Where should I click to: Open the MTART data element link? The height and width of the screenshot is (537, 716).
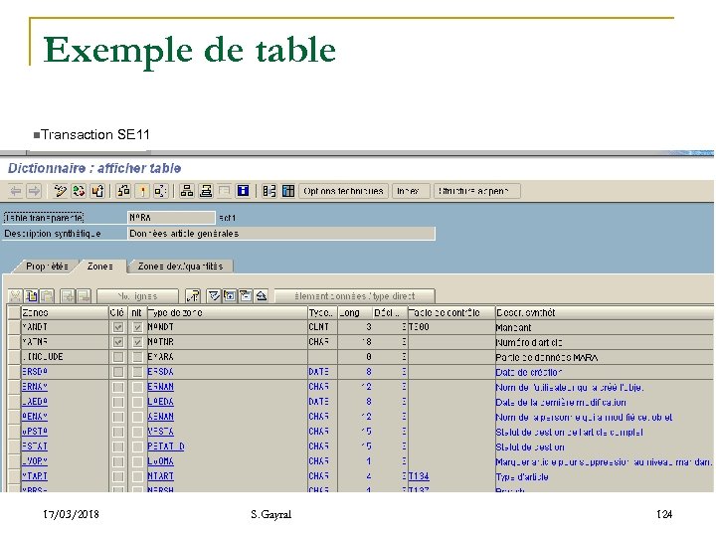160,476
